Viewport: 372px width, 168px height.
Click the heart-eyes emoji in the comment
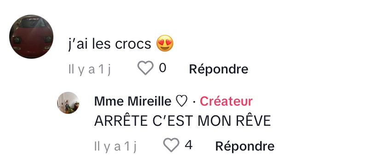(x=165, y=43)
